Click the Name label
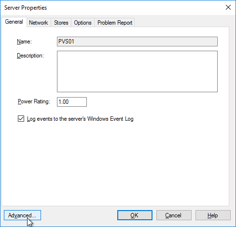 pos(24,42)
